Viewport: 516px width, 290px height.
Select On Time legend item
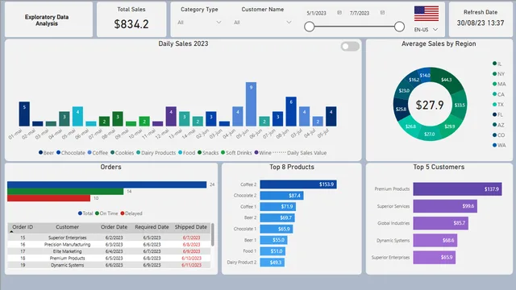[x=106, y=213]
